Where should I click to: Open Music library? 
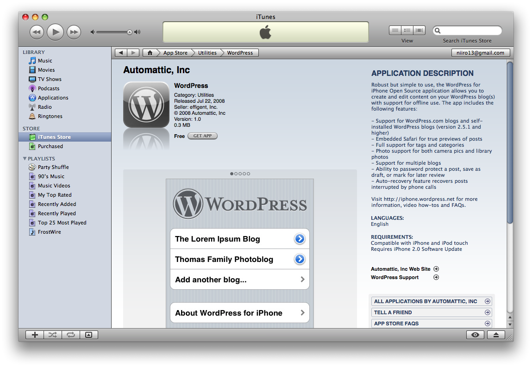[x=65, y=61]
